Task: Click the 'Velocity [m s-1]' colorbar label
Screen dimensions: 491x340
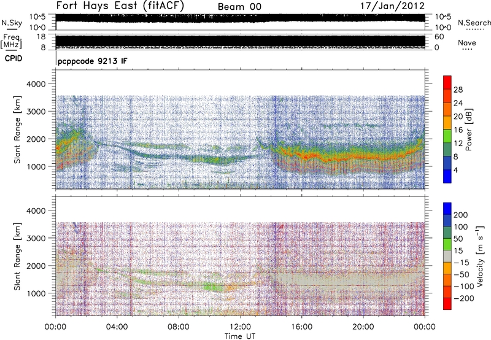Action: coord(480,256)
